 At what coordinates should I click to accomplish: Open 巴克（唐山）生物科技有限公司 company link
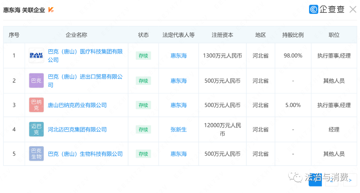tap(85, 154)
